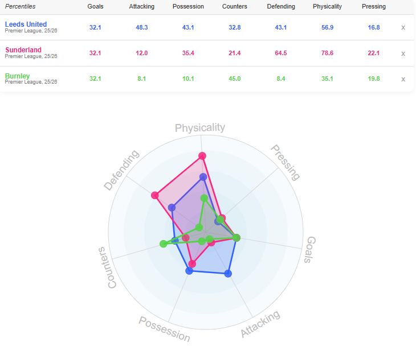Click Sunderland's 78.6 Physicality value
This screenshot has width=416, height=347.
pyautogui.click(x=328, y=53)
